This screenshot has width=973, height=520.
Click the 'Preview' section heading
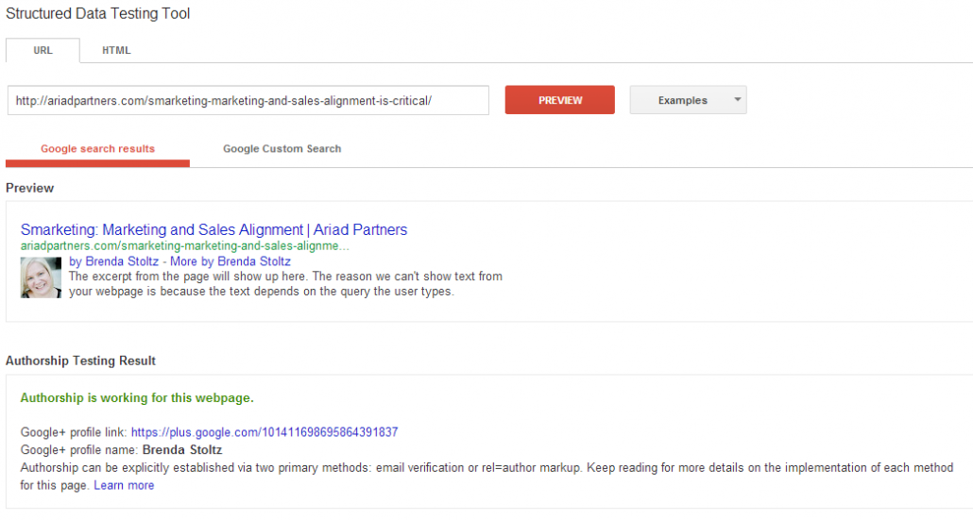[30, 188]
